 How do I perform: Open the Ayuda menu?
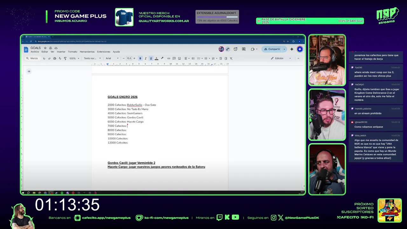pos(116,52)
